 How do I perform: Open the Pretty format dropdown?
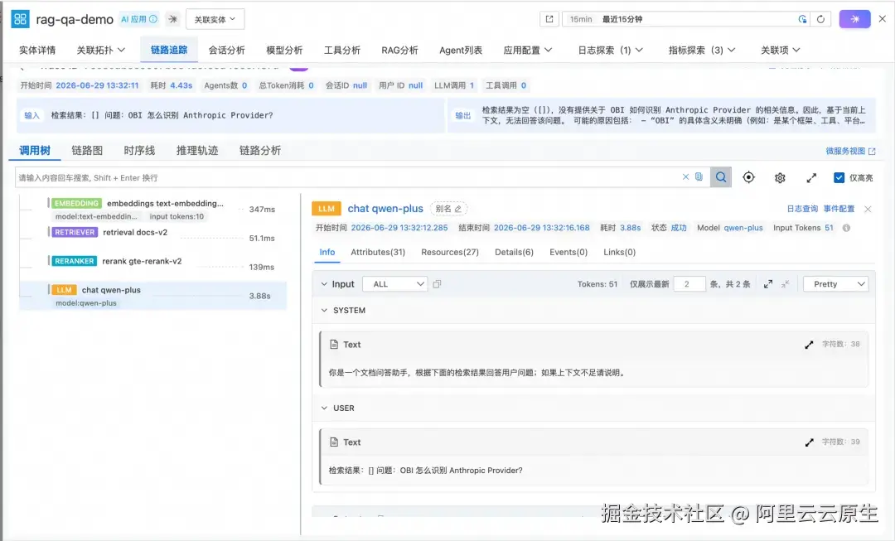[835, 284]
